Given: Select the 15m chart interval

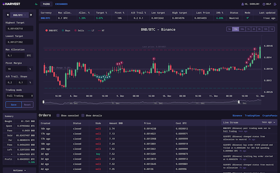Looking at the screenshot, I should [236, 29].
